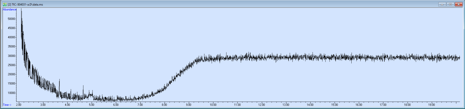This screenshot has width=465, height=109.
Task: Click the chromatogram window icon in title bar
Action: pyautogui.click(x=4, y=4)
